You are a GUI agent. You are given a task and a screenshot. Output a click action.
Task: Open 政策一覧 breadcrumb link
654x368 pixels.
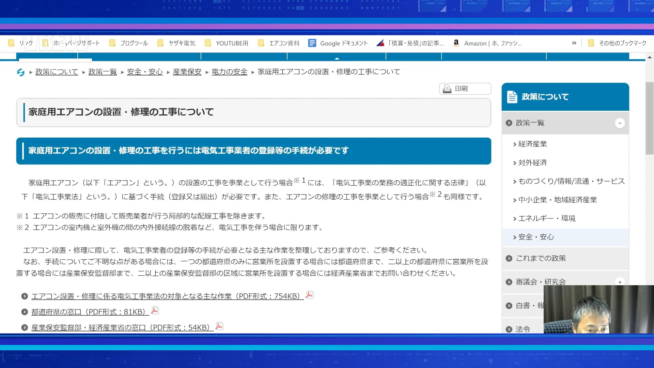tap(103, 72)
